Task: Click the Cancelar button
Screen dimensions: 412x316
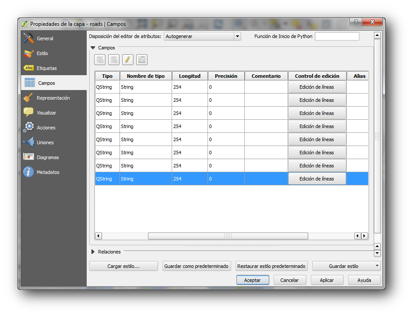Action: [289, 280]
